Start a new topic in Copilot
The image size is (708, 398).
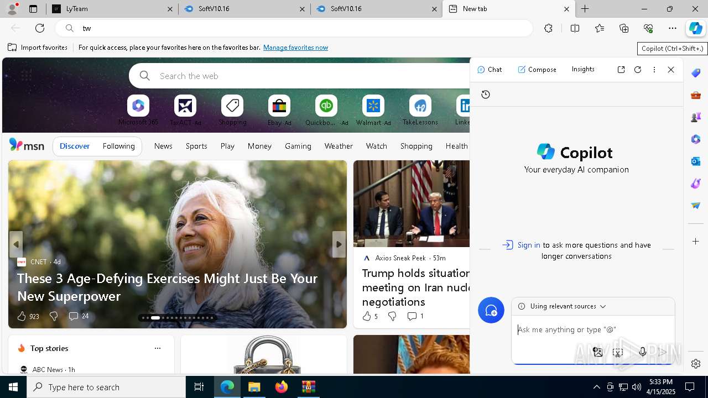pyautogui.click(x=491, y=311)
